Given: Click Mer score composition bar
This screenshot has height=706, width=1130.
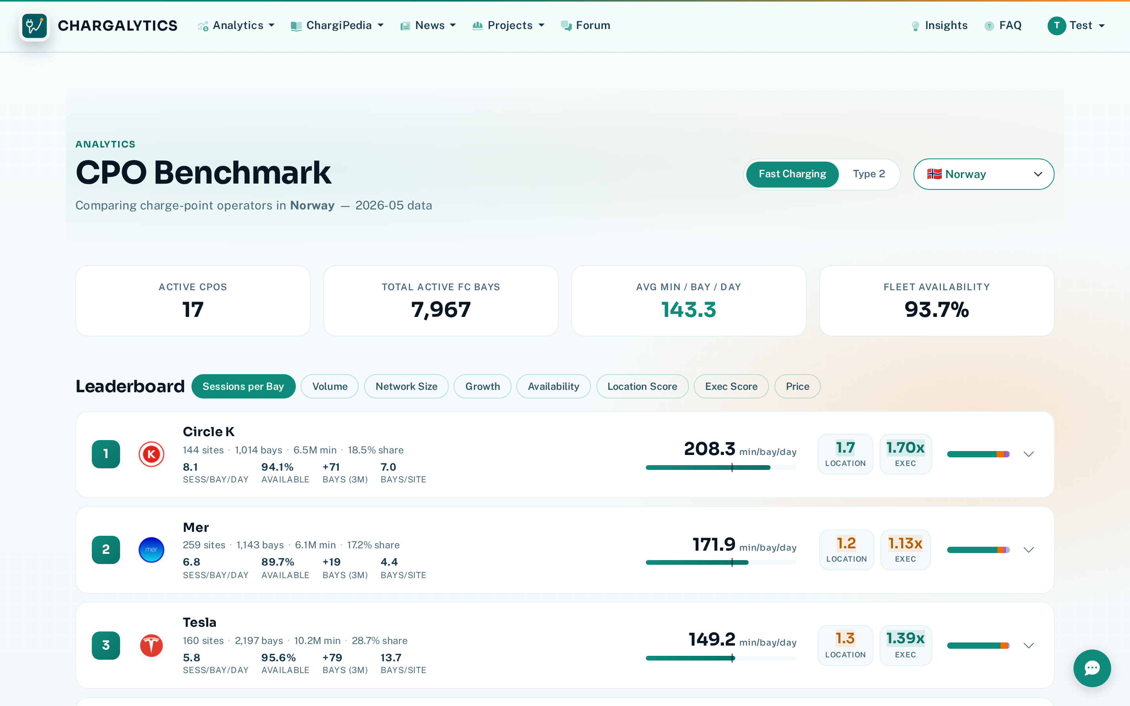Looking at the screenshot, I should [978, 550].
